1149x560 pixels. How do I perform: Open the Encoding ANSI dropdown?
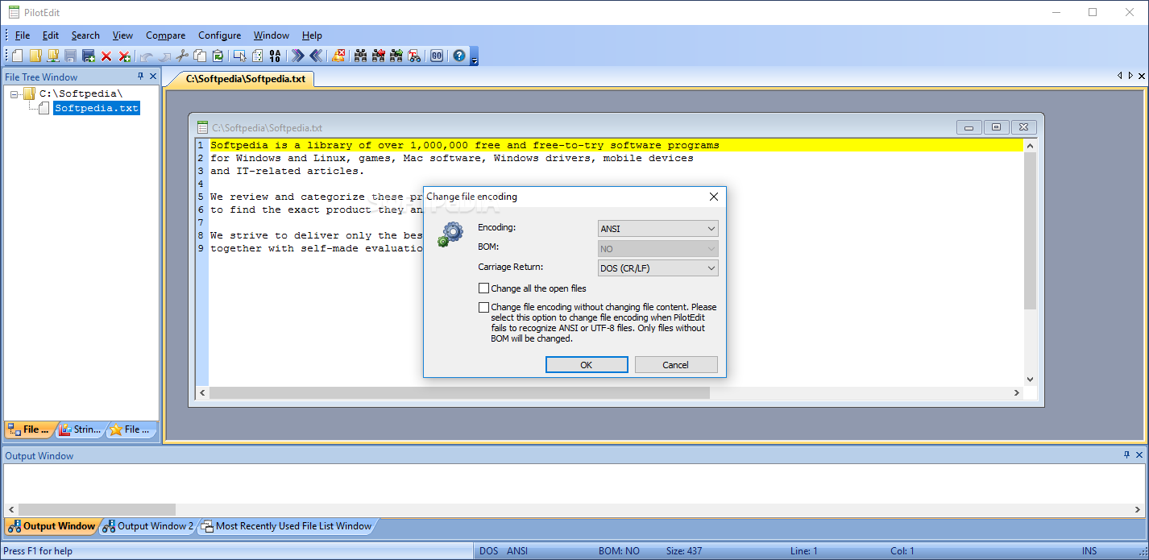point(657,229)
